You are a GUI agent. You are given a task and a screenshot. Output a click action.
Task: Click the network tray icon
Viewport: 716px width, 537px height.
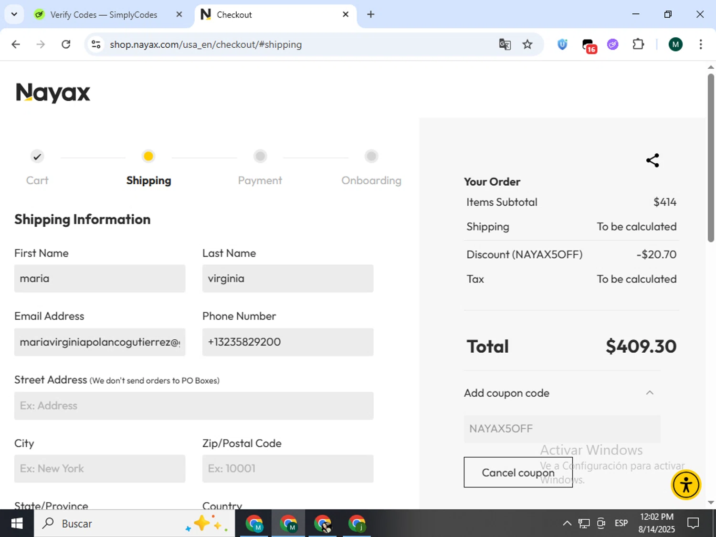coord(584,524)
